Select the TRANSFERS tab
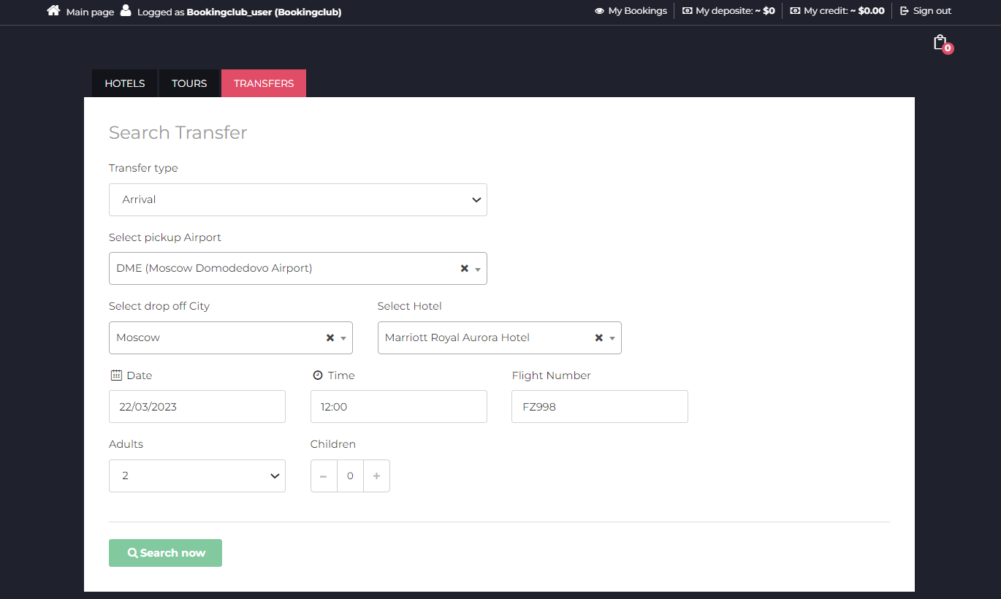 tap(264, 83)
